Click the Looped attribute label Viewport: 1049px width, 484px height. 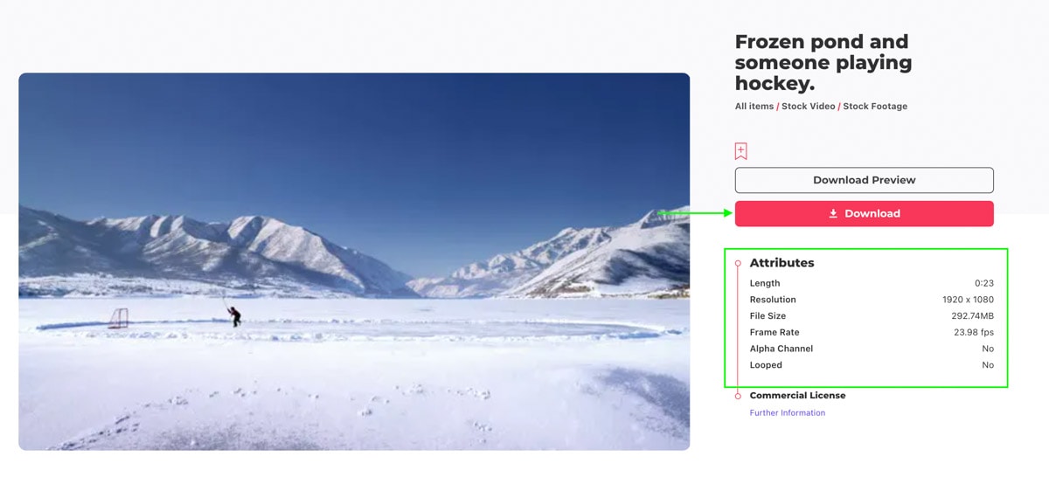coord(766,365)
